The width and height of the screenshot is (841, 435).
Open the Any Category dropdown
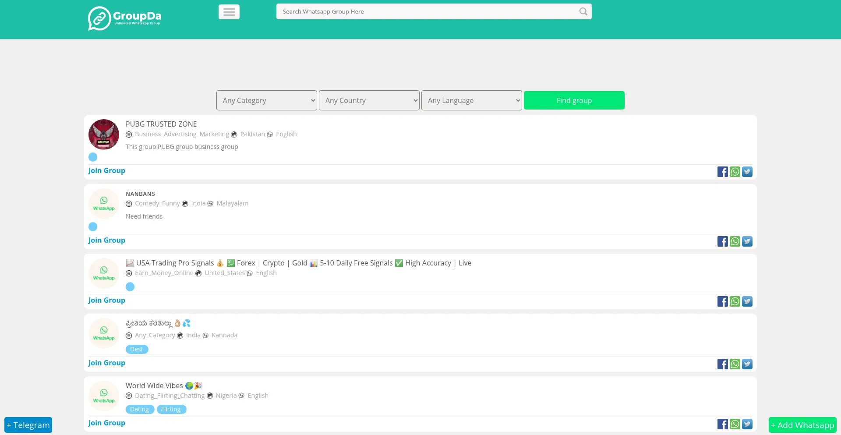267,100
